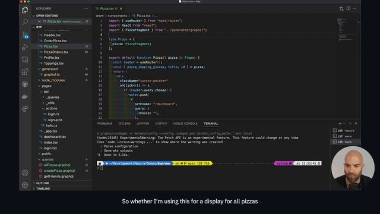Open editor more actions ellipsis

(x=355, y=8)
